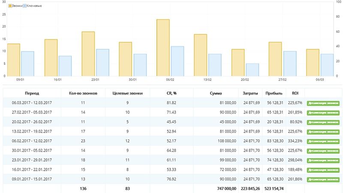
Task: Click the Период column header
Action: (x=32, y=93)
